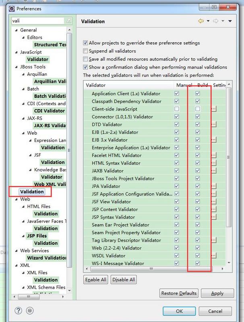Click the Validator column header
The image size is (244, 322).
pos(128,85)
